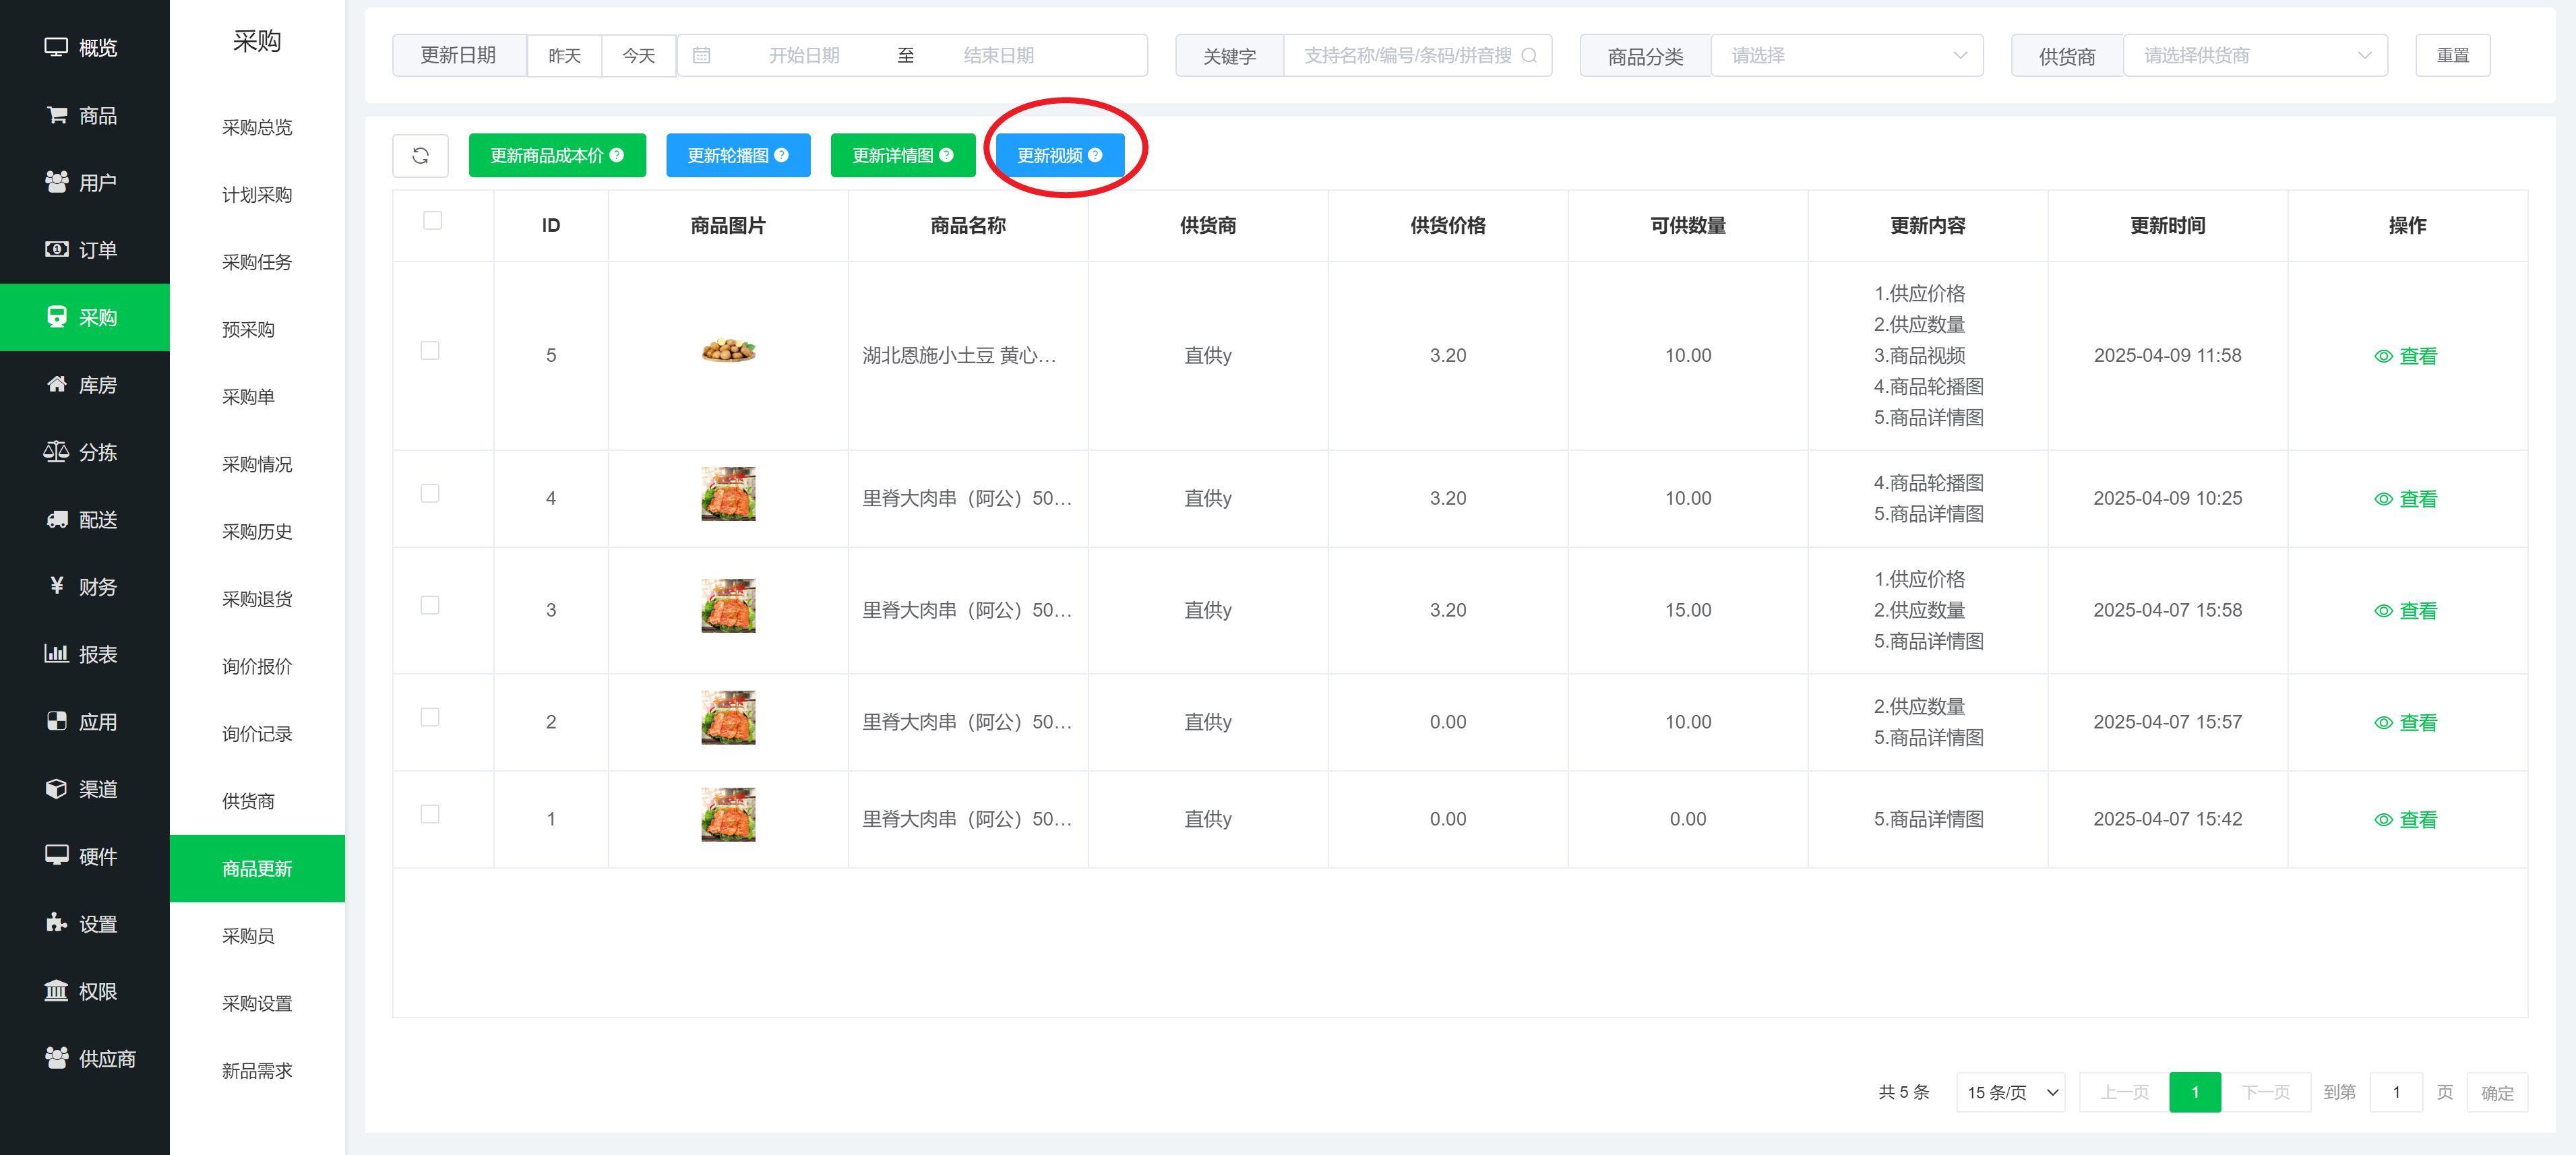
Task: Click help icon on 更新轮播图 button
Action: [782, 155]
